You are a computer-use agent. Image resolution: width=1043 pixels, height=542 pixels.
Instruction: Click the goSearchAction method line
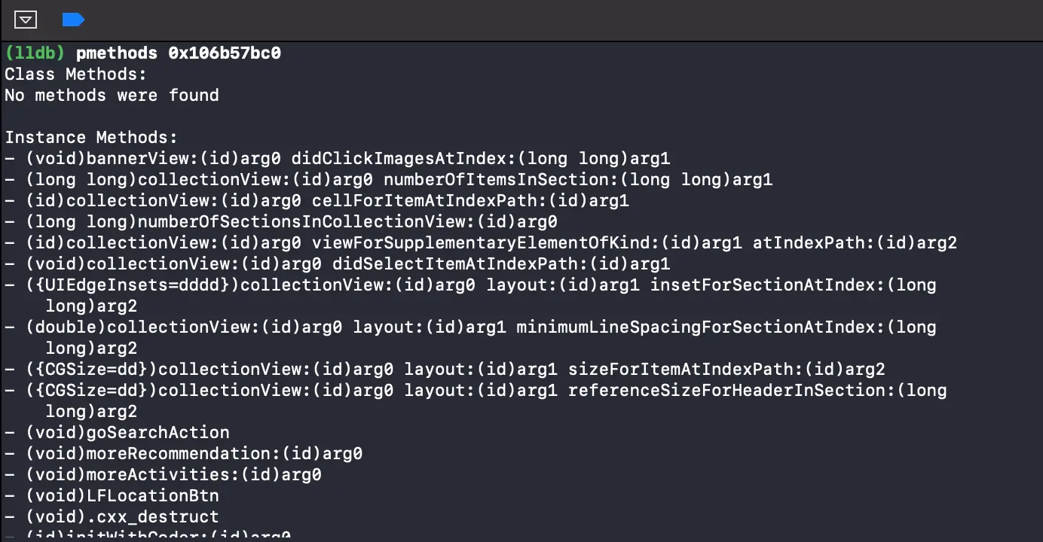[117, 433]
